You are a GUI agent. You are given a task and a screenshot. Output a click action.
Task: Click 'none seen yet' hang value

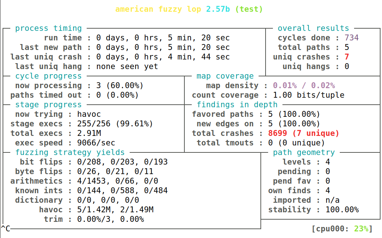127,66
